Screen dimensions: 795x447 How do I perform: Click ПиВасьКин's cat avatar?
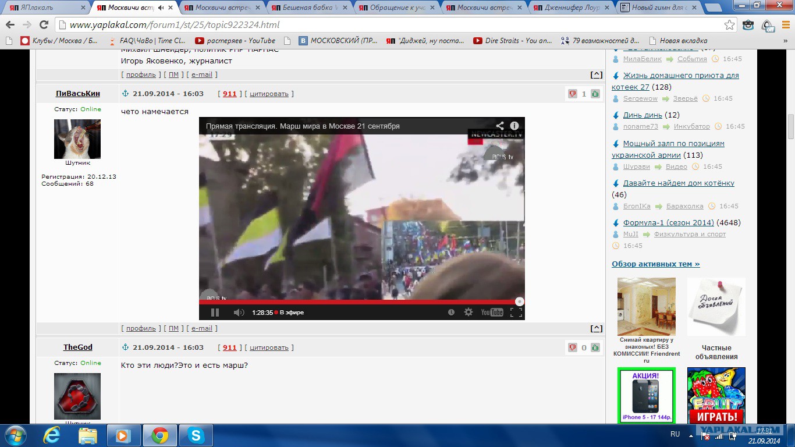point(77,139)
